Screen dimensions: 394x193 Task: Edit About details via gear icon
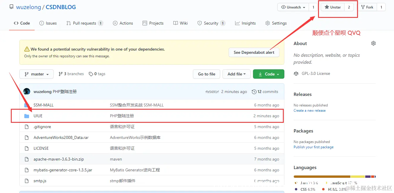373,43
